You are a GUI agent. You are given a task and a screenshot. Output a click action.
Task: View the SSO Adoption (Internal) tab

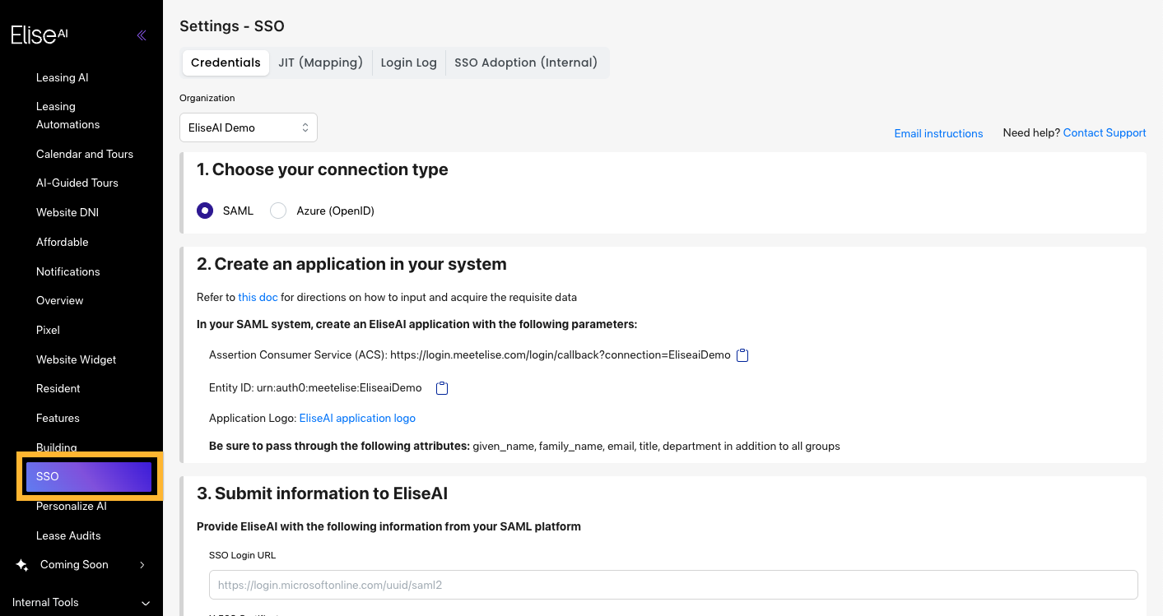[526, 62]
